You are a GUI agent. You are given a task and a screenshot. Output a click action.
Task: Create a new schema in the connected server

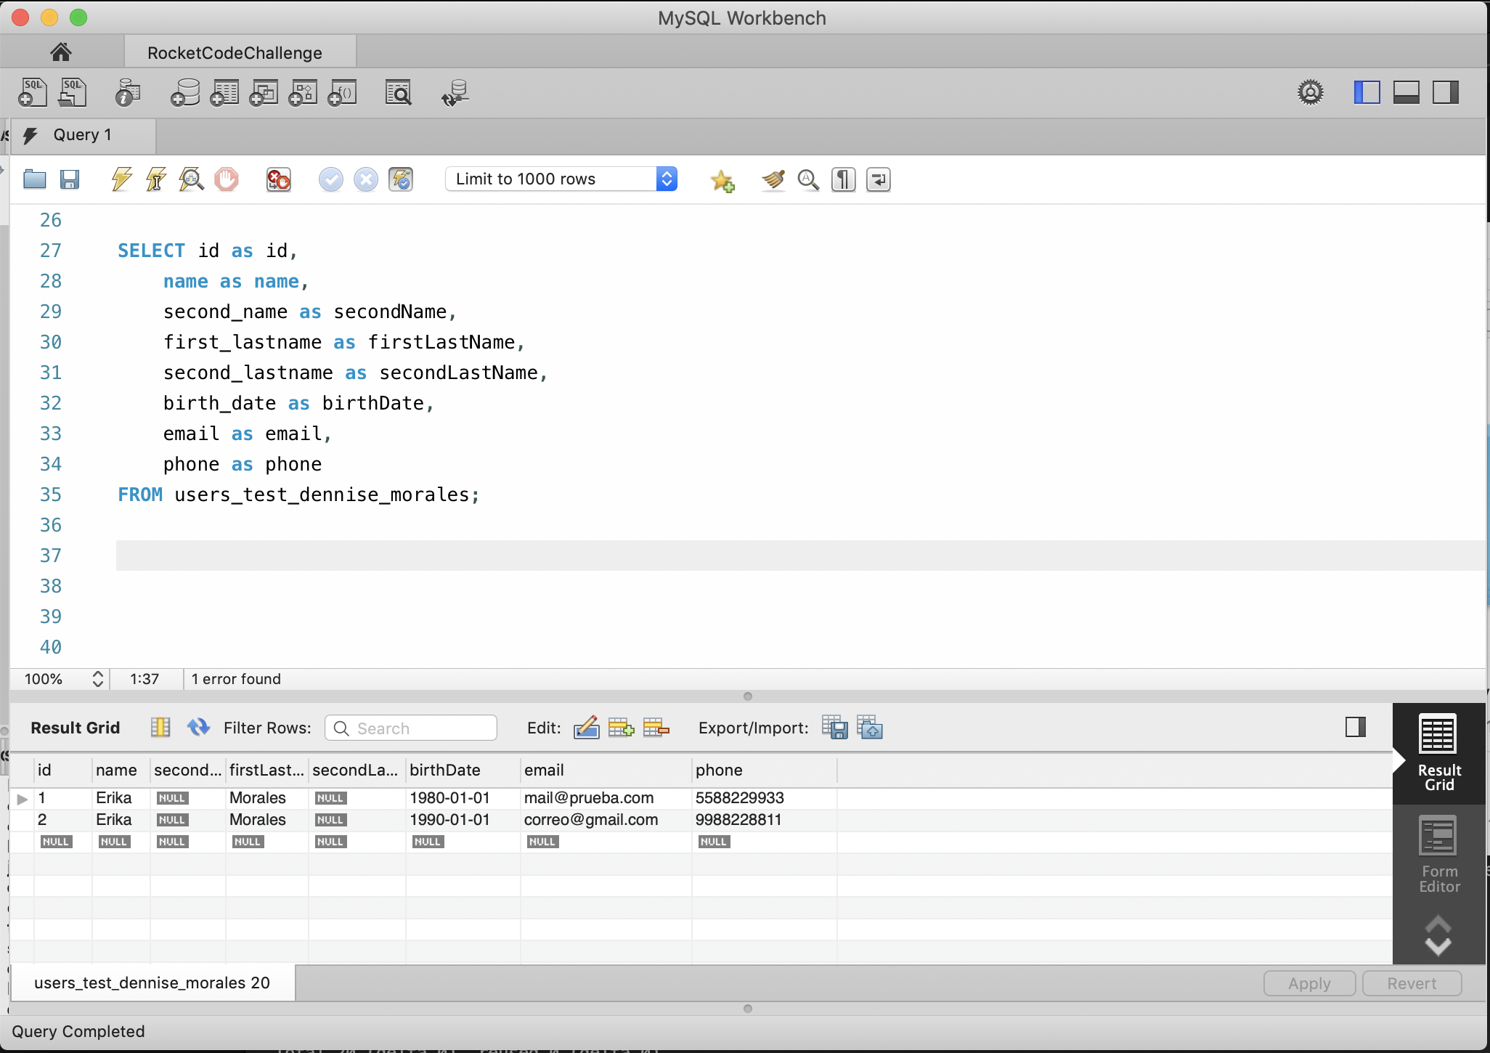(185, 92)
